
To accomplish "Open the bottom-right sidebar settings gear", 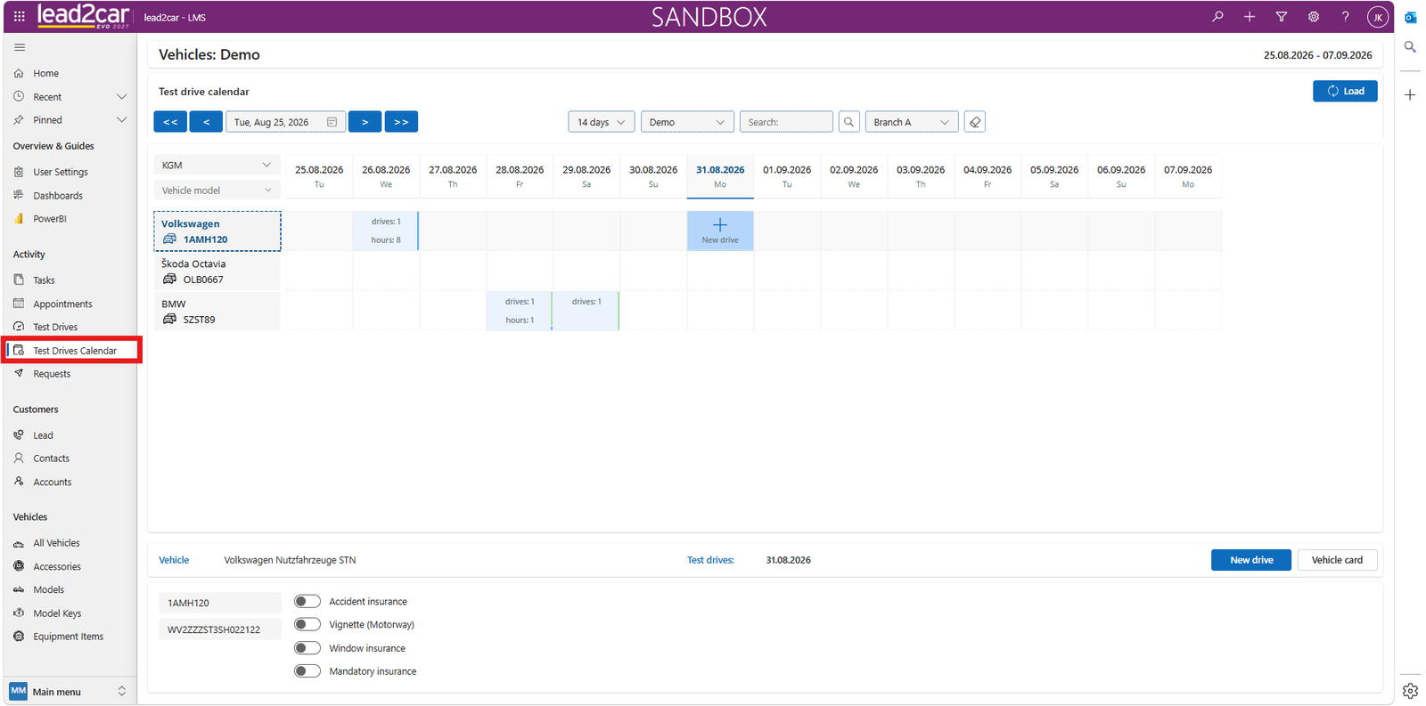I will [x=1410, y=691].
